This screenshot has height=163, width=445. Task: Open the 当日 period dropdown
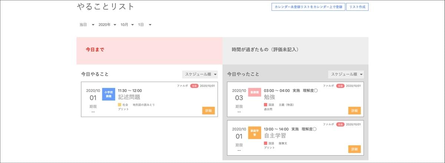87,25
